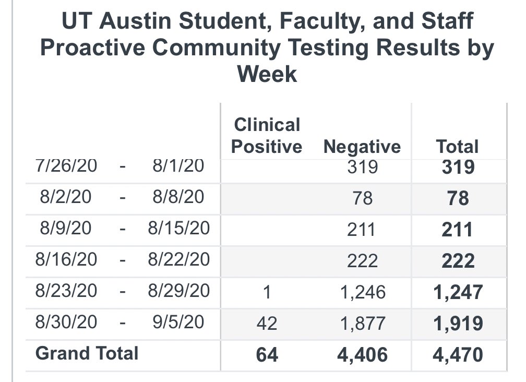This screenshot has height=382, width=526.
Task: Click the table title about Proactive Community Testing
Action: point(267,47)
